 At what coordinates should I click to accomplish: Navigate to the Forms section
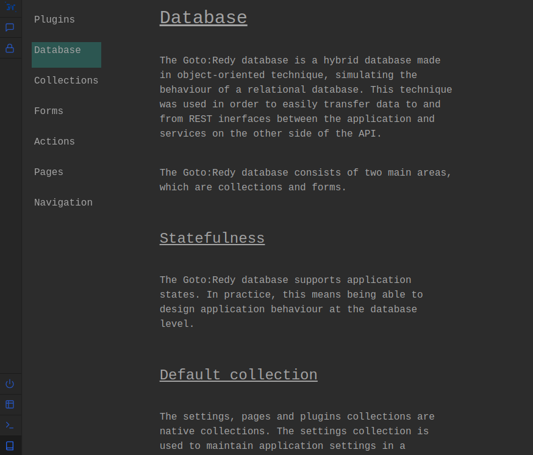pos(48,111)
